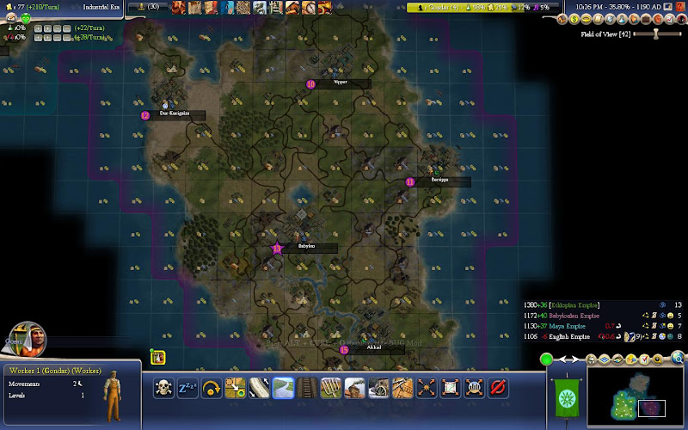Click the Ethiopian Empire score entry
This screenshot has width=688, height=430.
click(574, 305)
